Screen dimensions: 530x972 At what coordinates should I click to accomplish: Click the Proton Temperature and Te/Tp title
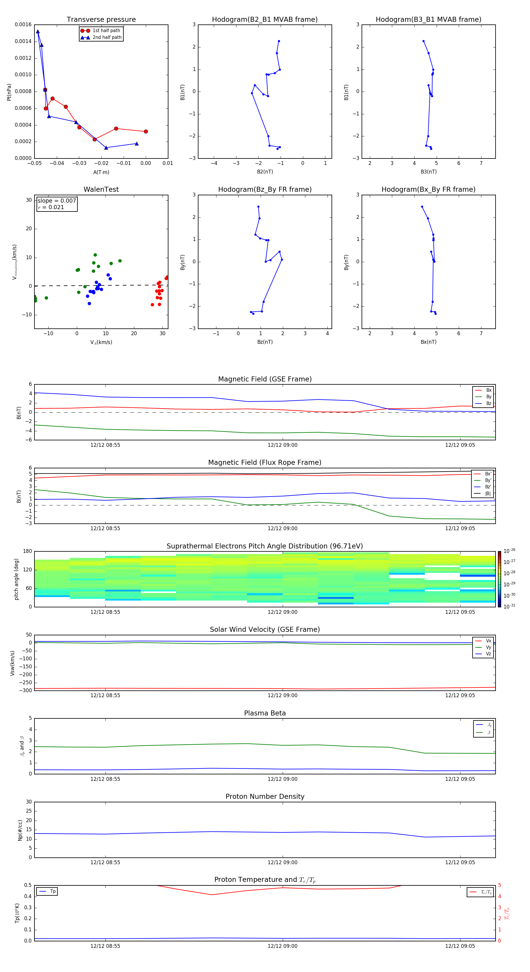265,880
